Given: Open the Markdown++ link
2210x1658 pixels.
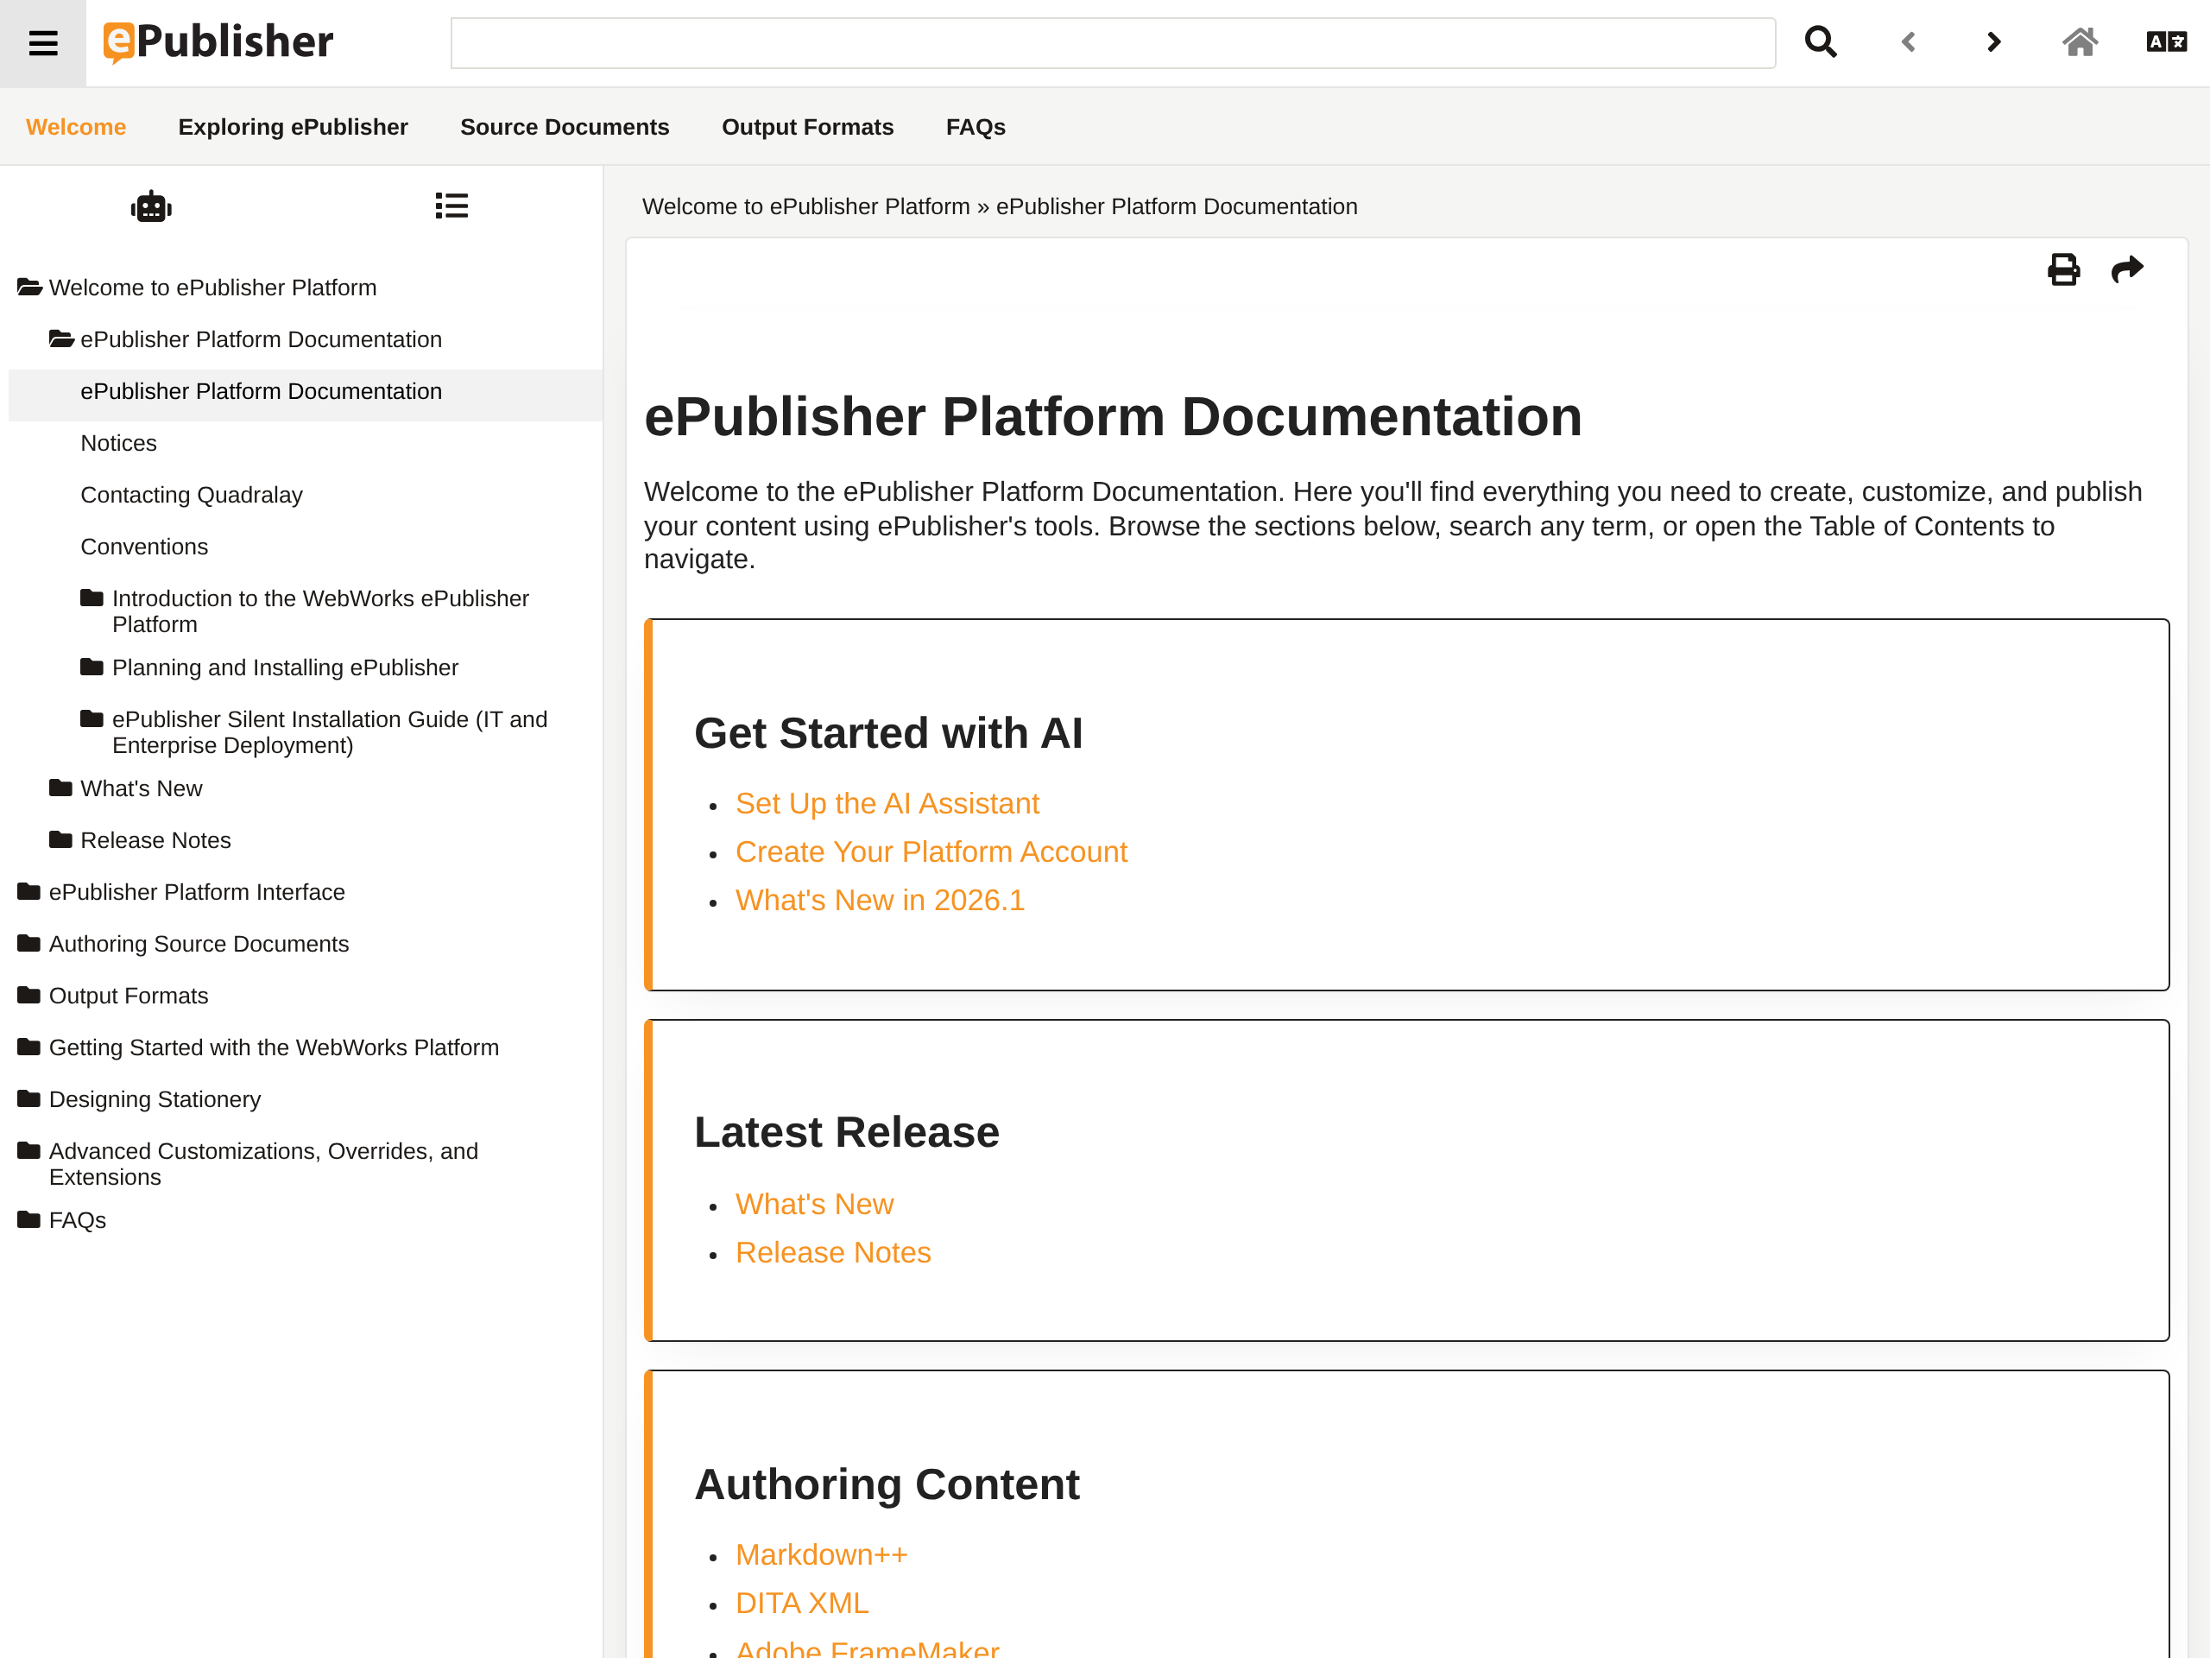Looking at the screenshot, I should coord(821,1555).
